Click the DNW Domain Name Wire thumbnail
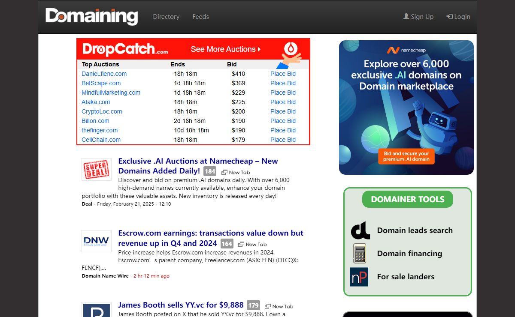 (97, 241)
